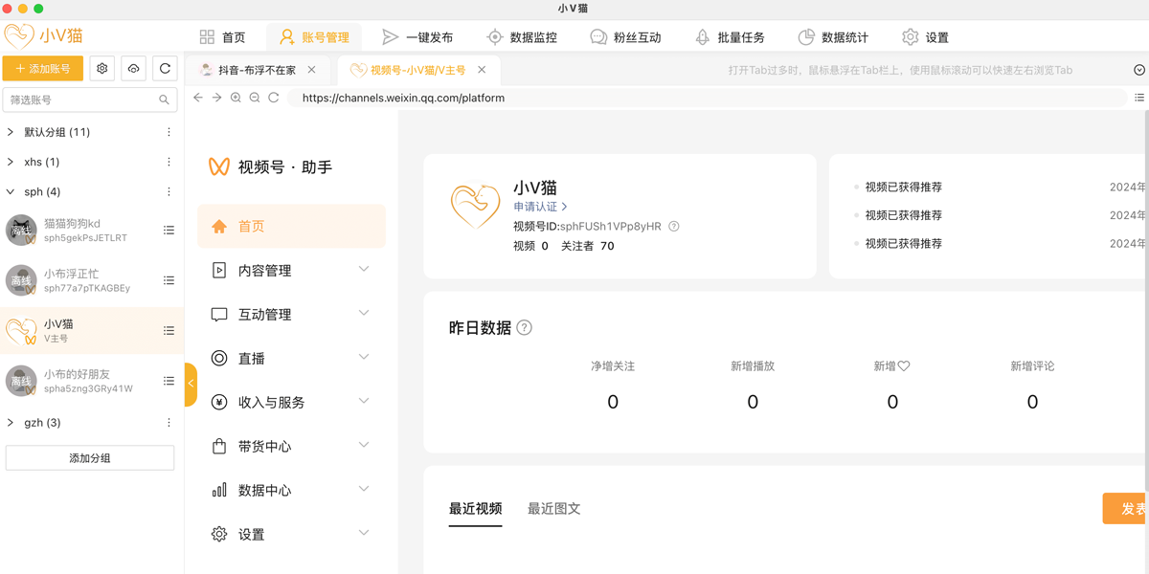Click the 视频号·助手 logo
The width and height of the screenshot is (1149, 574).
(x=270, y=167)
